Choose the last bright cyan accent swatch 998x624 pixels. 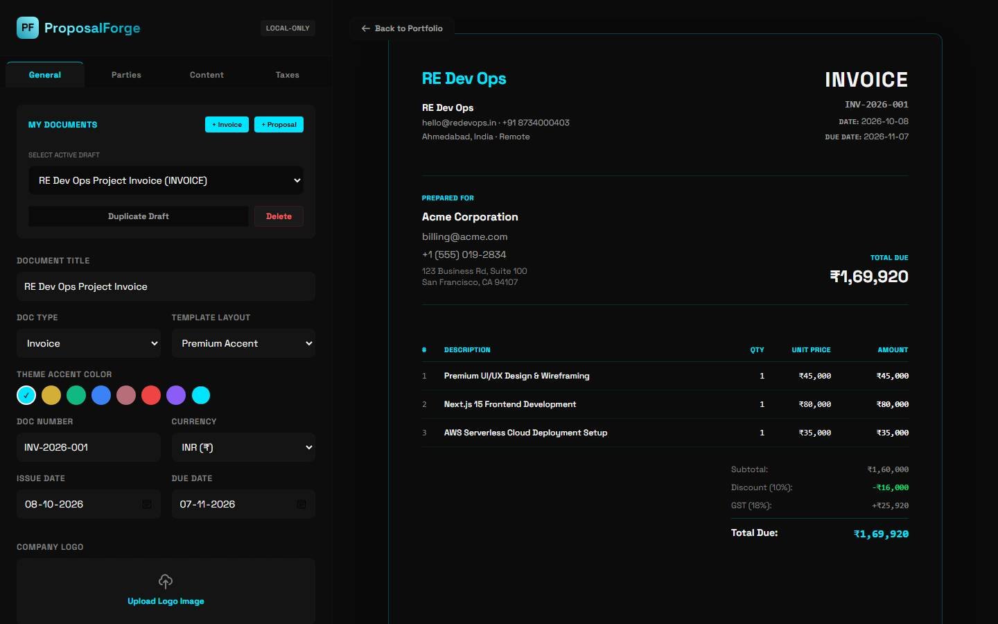[201, 395]
